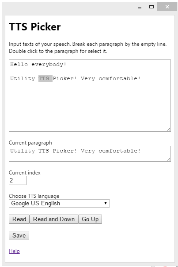Hit the Go Up button
This screenshot has height=267, width=178.
(x=90, y=219)
